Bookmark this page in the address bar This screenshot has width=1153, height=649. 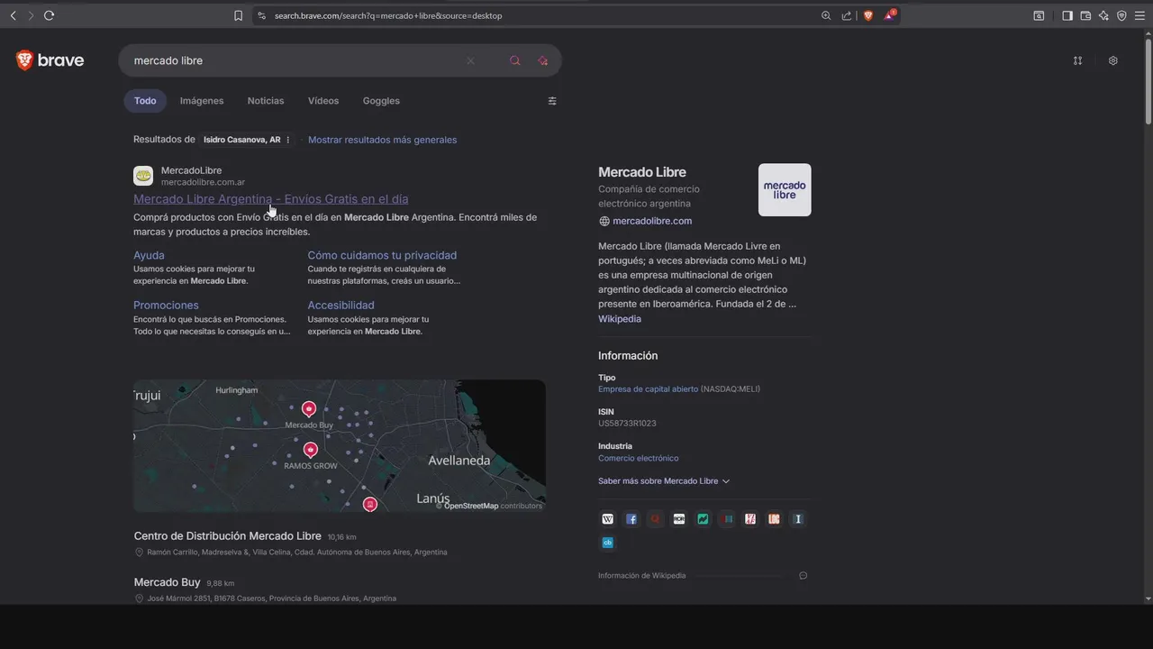point(238,15)
